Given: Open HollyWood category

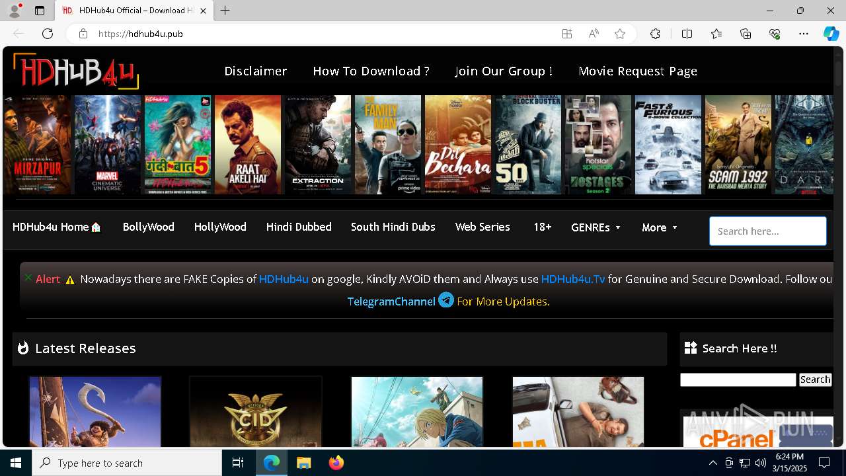Looking at the screenshot, I should pyautogui.click(x=220, y=227).
